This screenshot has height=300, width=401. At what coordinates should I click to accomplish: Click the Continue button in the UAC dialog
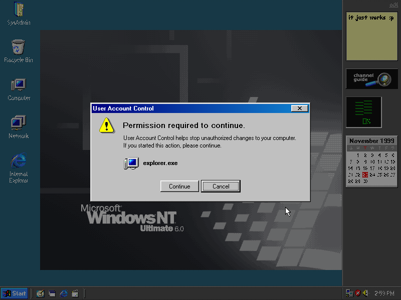(179, 186)
